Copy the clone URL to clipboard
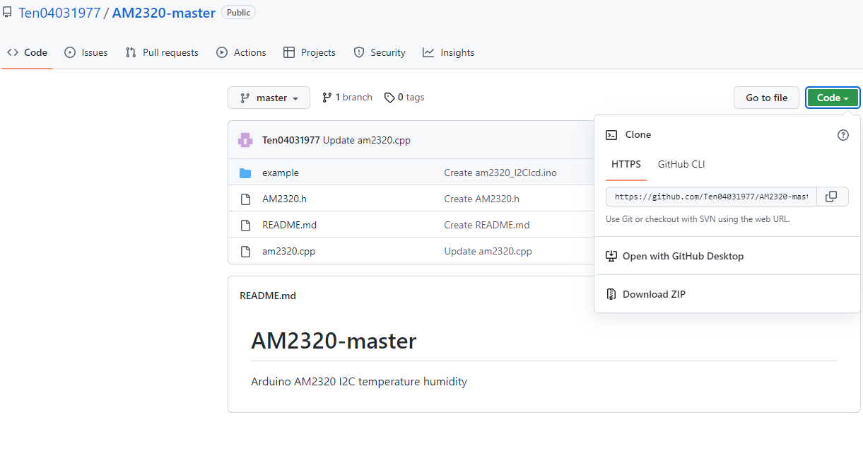The height and width of the screenshot is (473, 863). pos(832,197)
